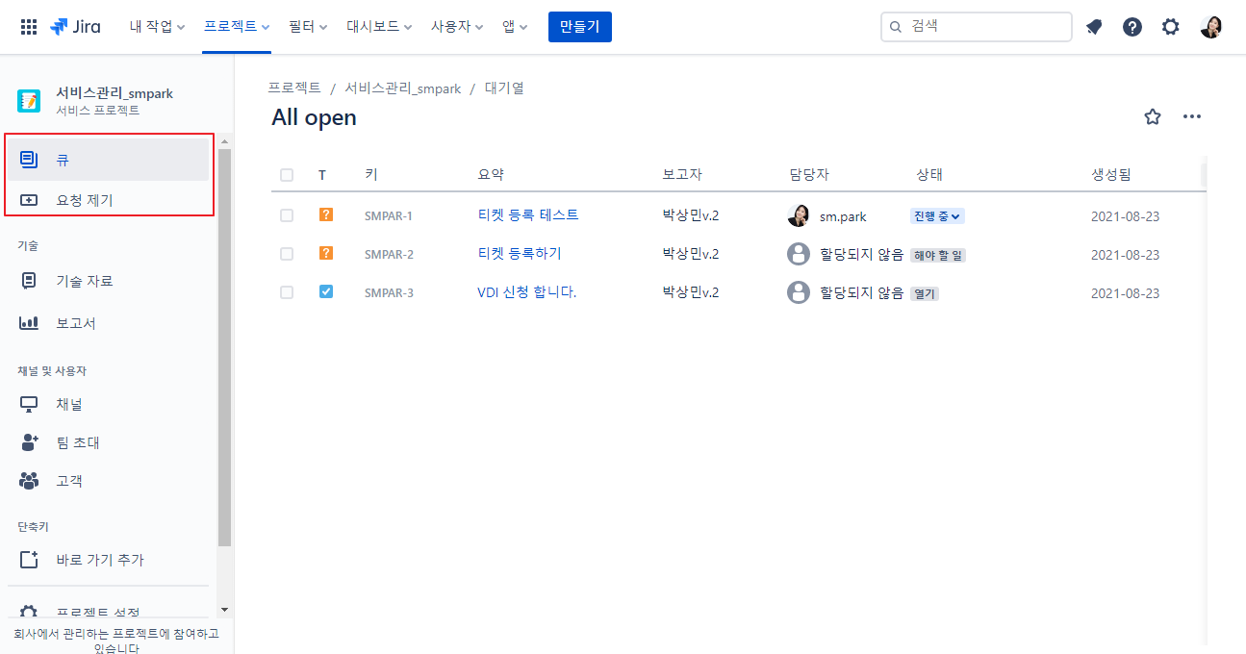Click the sm.park assignee avatar
This screenshot has width=1246, height=654.
click(799, 215)
